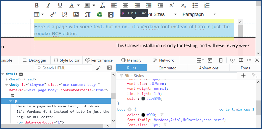Pick a color with the eyedropper in inspector
This screenshot has width=262, height=129.
[98, 68]
